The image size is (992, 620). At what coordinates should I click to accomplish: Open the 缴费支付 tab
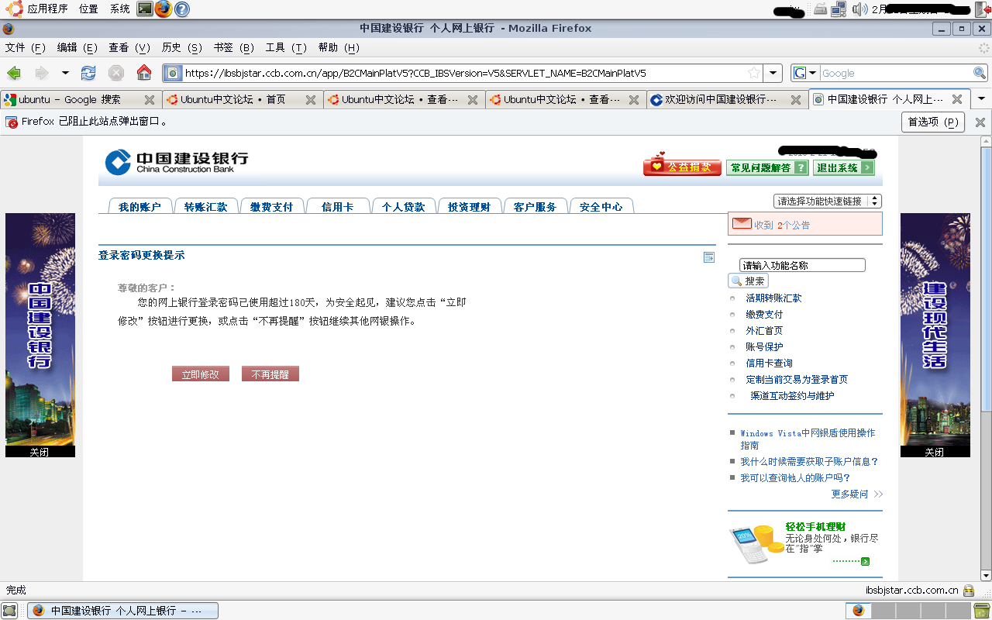271,207
